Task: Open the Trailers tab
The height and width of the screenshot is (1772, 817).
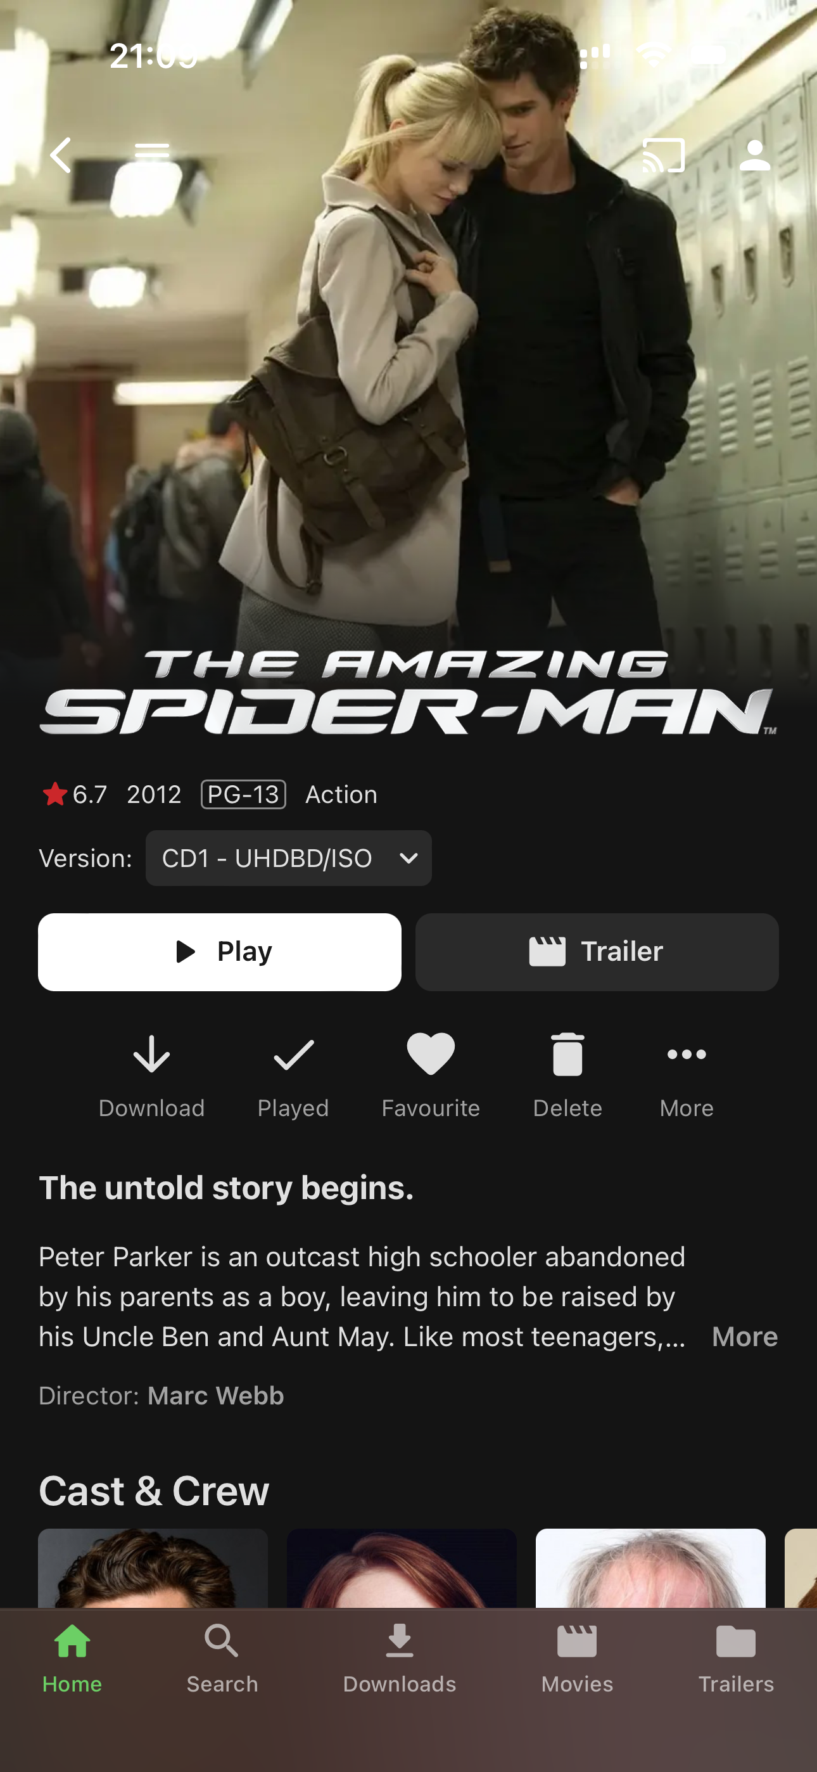Action: coord(736,1659)
